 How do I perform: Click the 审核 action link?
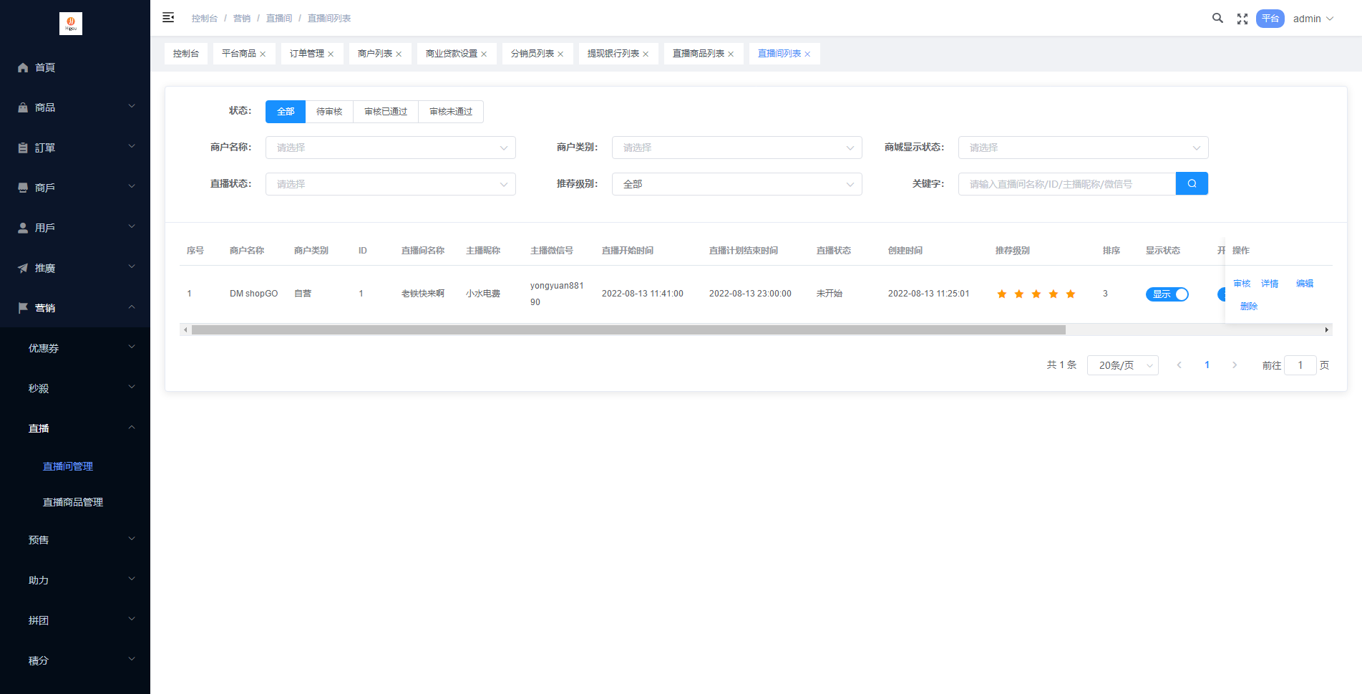pyautogui.click(x=1241, y=284)
